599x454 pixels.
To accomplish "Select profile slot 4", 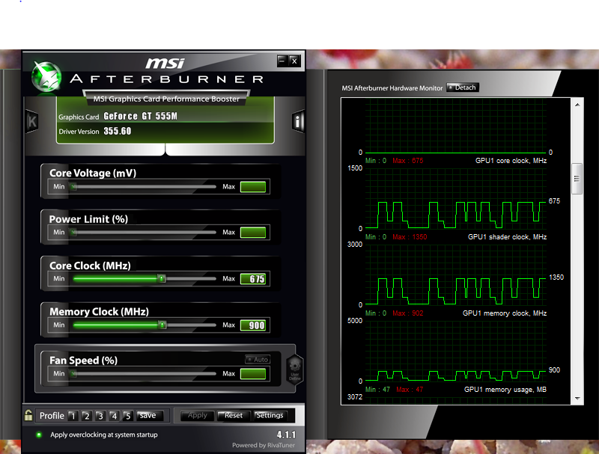I will (x=114, y=415).
